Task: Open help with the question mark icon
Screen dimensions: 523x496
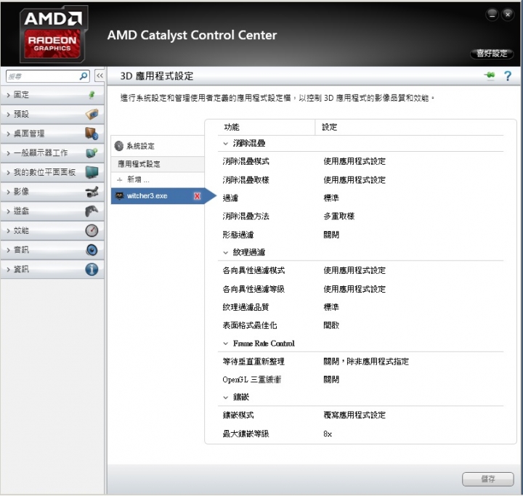Action: coord(507,76)
